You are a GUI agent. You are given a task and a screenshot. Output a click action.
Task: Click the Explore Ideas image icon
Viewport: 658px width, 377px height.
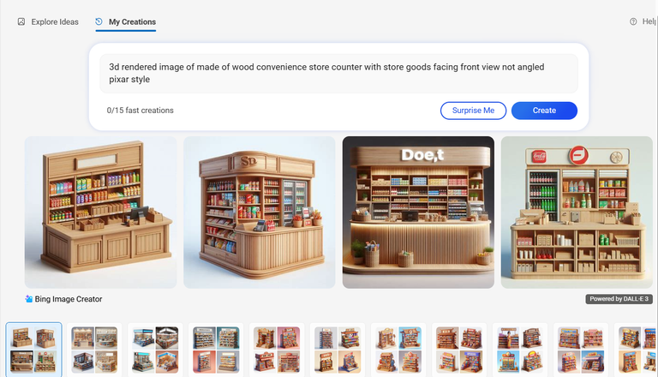pos(21,21)
